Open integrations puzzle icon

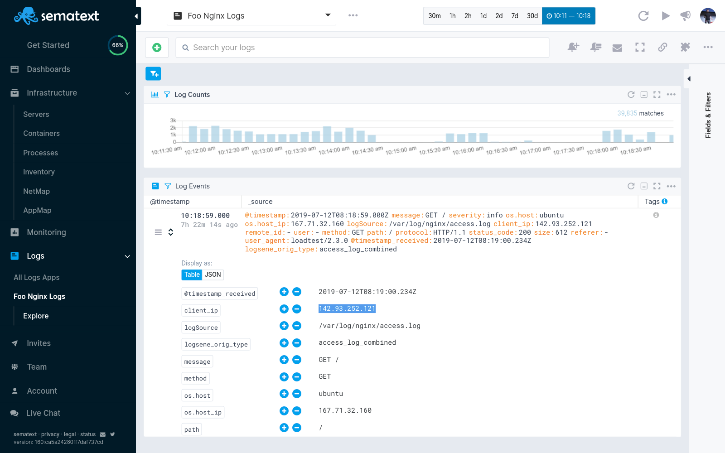pyautogui.click(x=685, y=47)
